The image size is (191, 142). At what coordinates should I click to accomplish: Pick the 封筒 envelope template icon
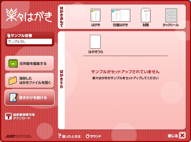coord(146,15)
